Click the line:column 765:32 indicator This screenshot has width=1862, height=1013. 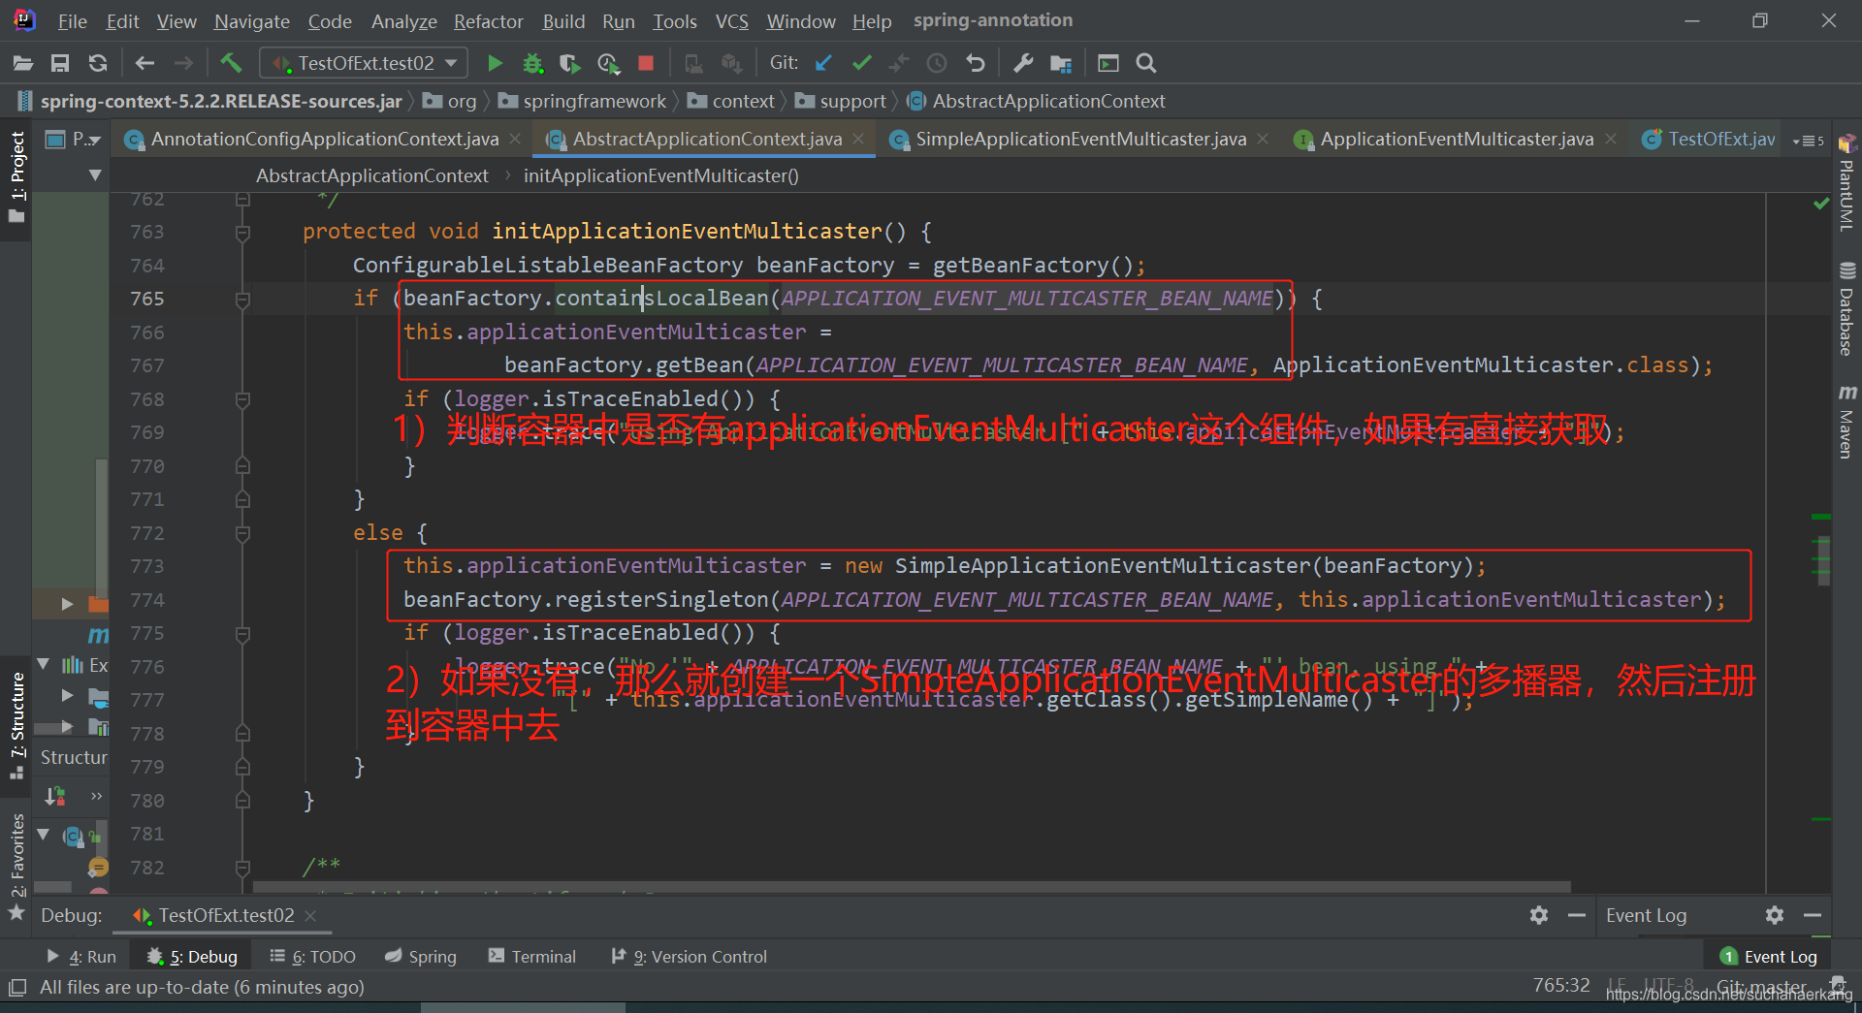tap(1561, 986)
